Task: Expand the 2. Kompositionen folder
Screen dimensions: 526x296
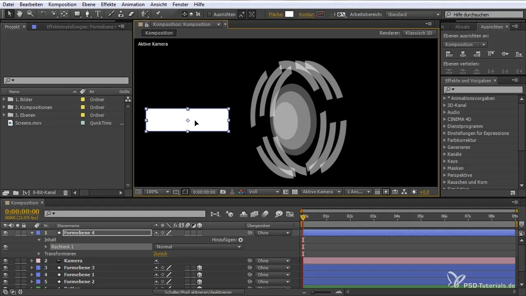Action: [x=4, y=107]
